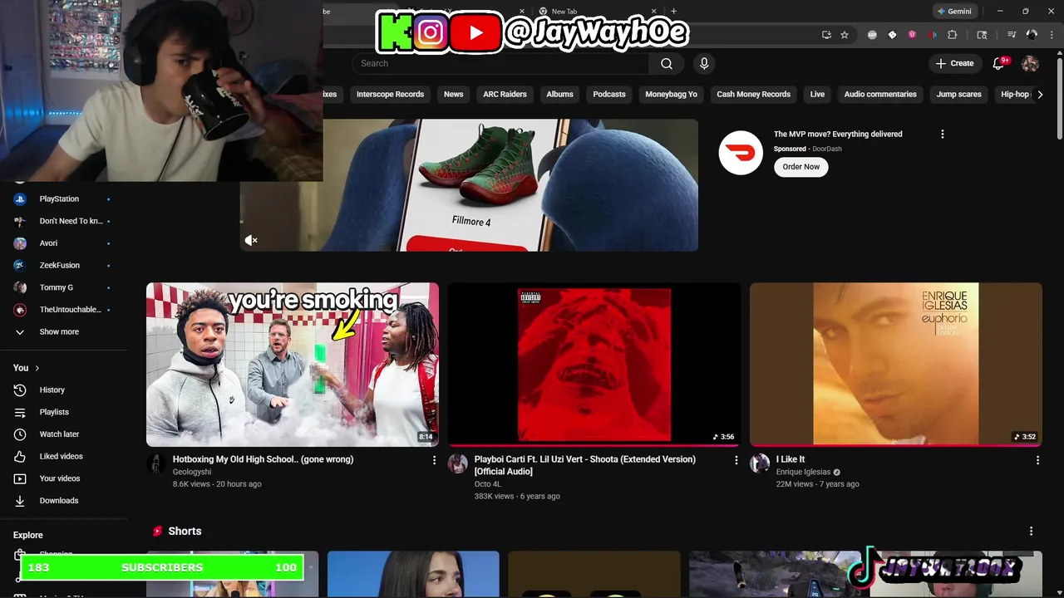This screenshot has width=1064, height=598.
Task: Select Audio commentaries chip
Action: click(880, 94)
